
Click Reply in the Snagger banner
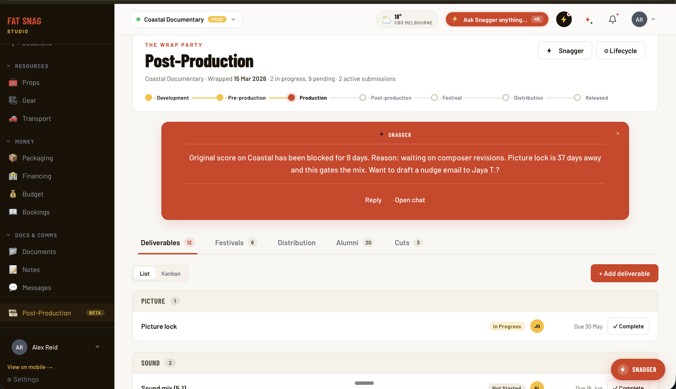coord(373,200)
